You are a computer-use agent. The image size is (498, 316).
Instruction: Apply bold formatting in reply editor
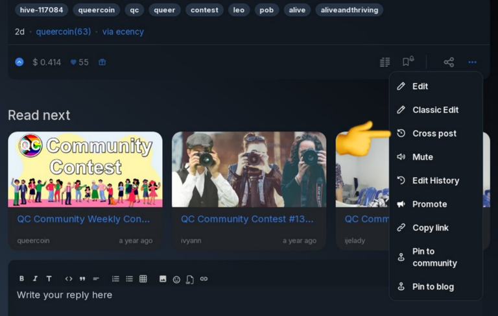[21, 279]
